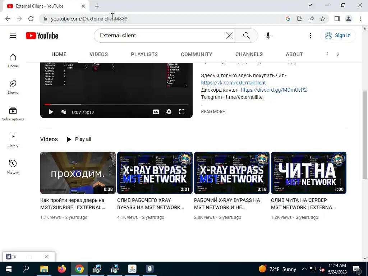Go back in Chrome
This screenshot has width=368, height=276.
click(x=8, y=19)
